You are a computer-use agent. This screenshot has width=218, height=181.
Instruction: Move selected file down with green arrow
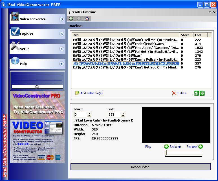202,93
